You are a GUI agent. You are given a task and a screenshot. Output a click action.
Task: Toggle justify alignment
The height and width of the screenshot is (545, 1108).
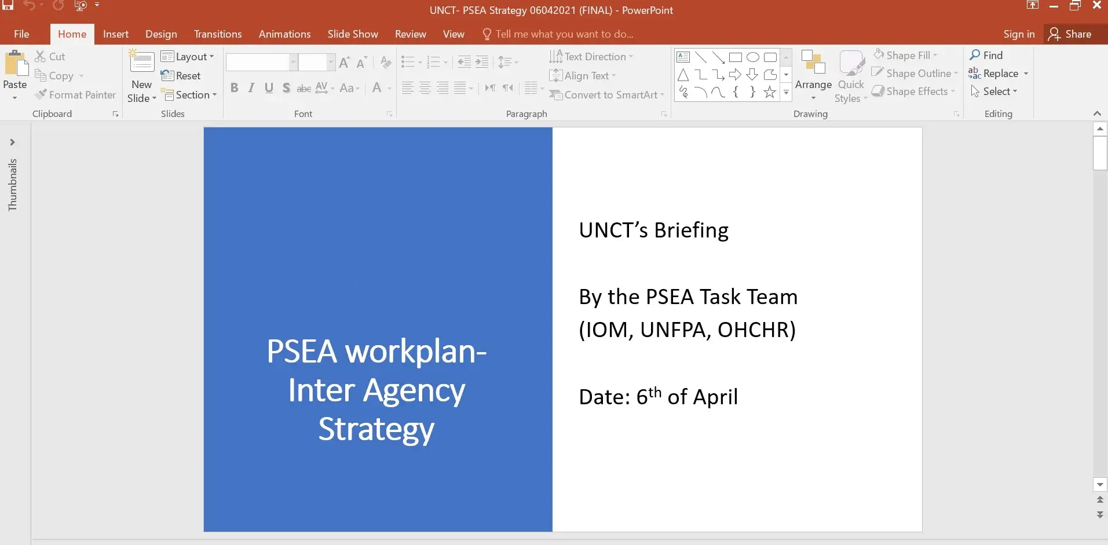460,88
